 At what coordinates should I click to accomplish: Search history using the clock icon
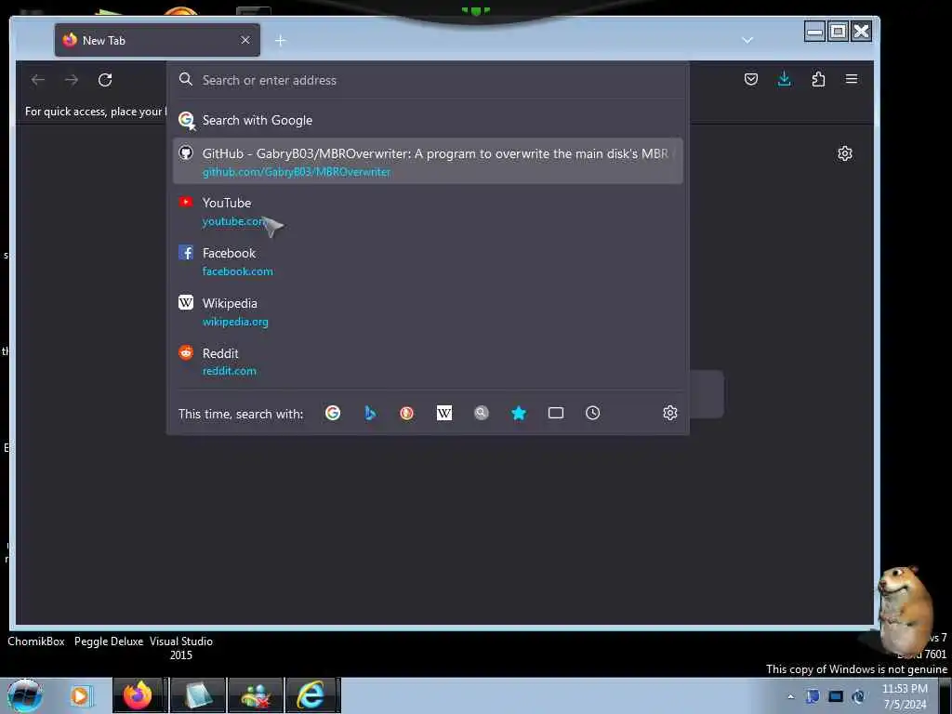592,413
